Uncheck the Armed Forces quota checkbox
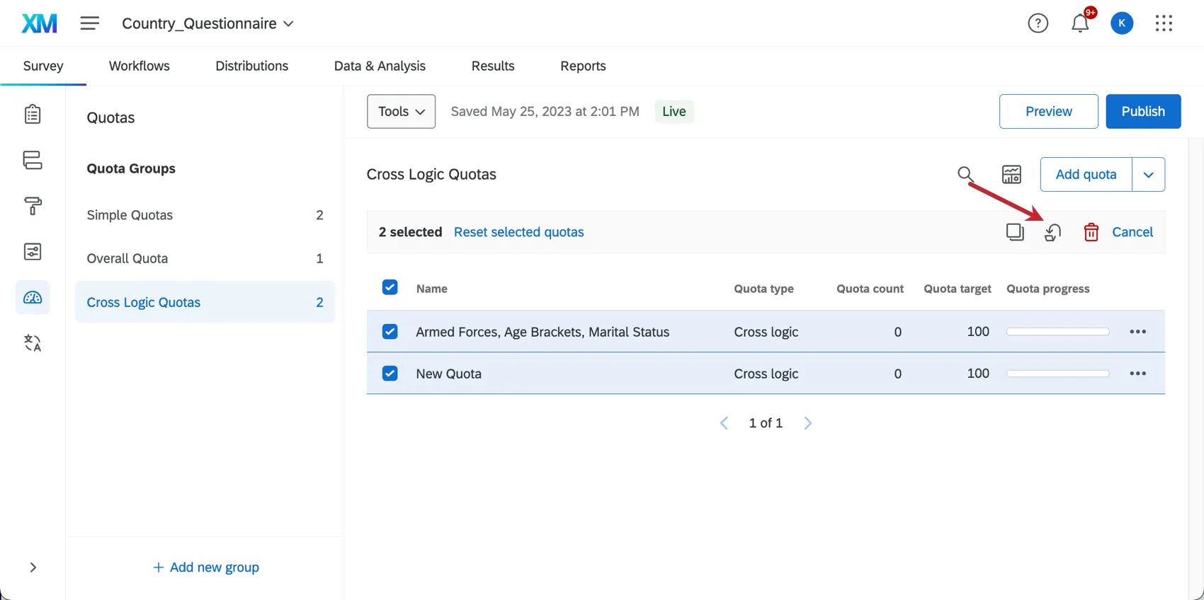This screenshot has height=600, width=1204. tap(390, 332)
